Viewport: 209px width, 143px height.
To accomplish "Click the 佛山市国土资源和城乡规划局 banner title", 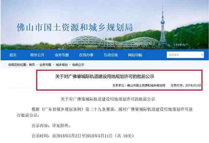I will pos(75,27).
